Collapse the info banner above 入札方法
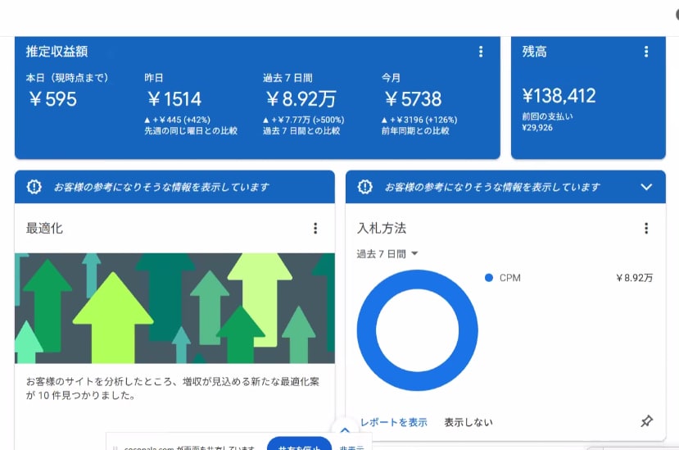 tap(646, 187)
